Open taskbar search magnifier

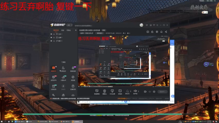[5, 122]
